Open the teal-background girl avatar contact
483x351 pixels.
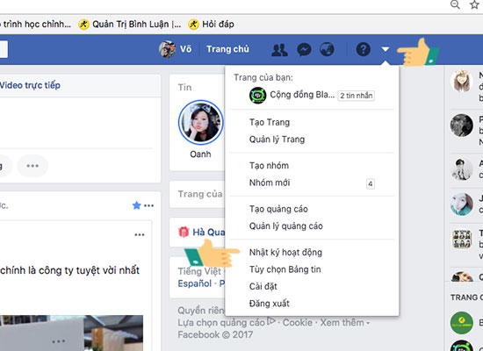coord(461,204)
